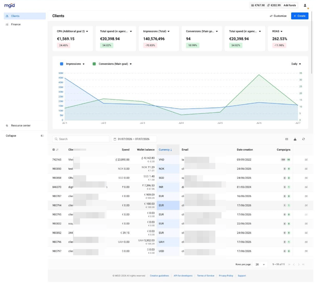Click the row action icon for client 742165
The height and width of the screenshot is (286, 316).
pyautogui.click(x=306, y=160)
